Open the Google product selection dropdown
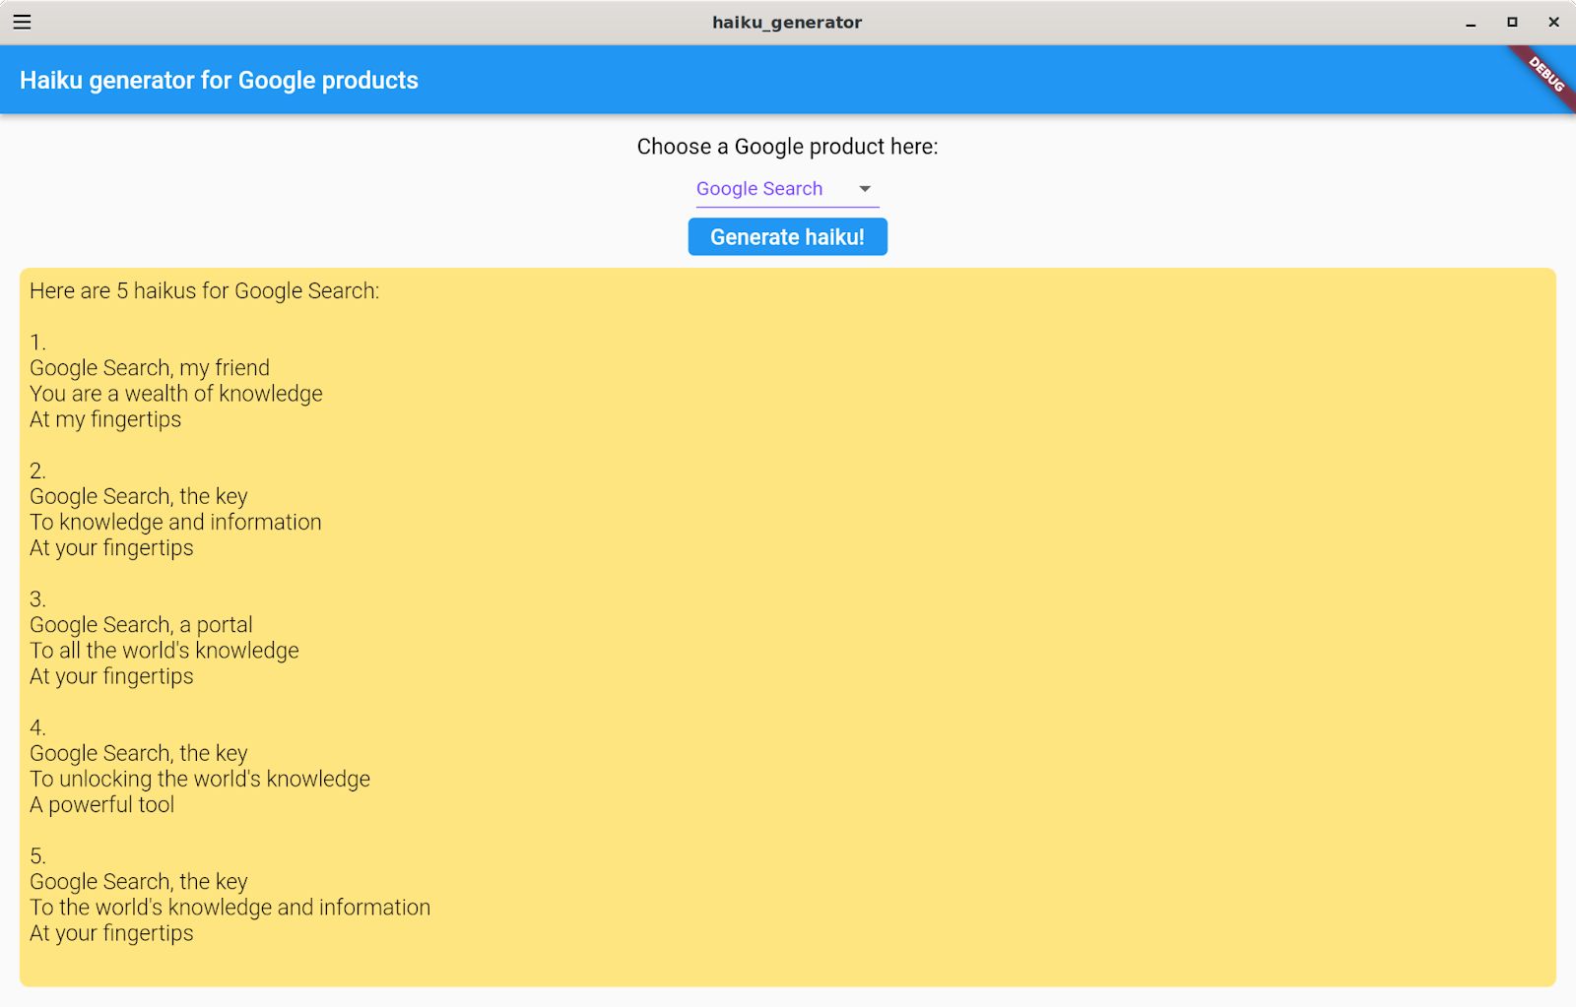The width and height of the screenshot is (1576, 1007). [x=786, y=188]
